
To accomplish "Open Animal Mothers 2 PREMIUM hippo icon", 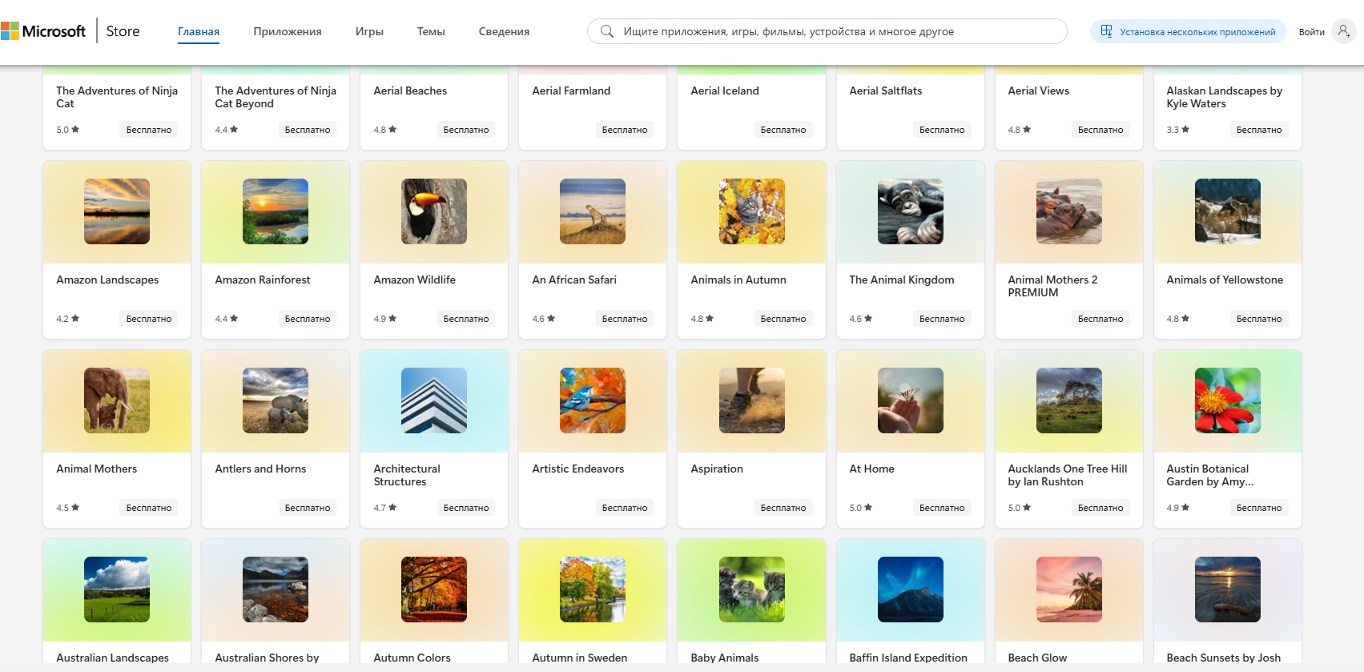I will coord(1068,211).
